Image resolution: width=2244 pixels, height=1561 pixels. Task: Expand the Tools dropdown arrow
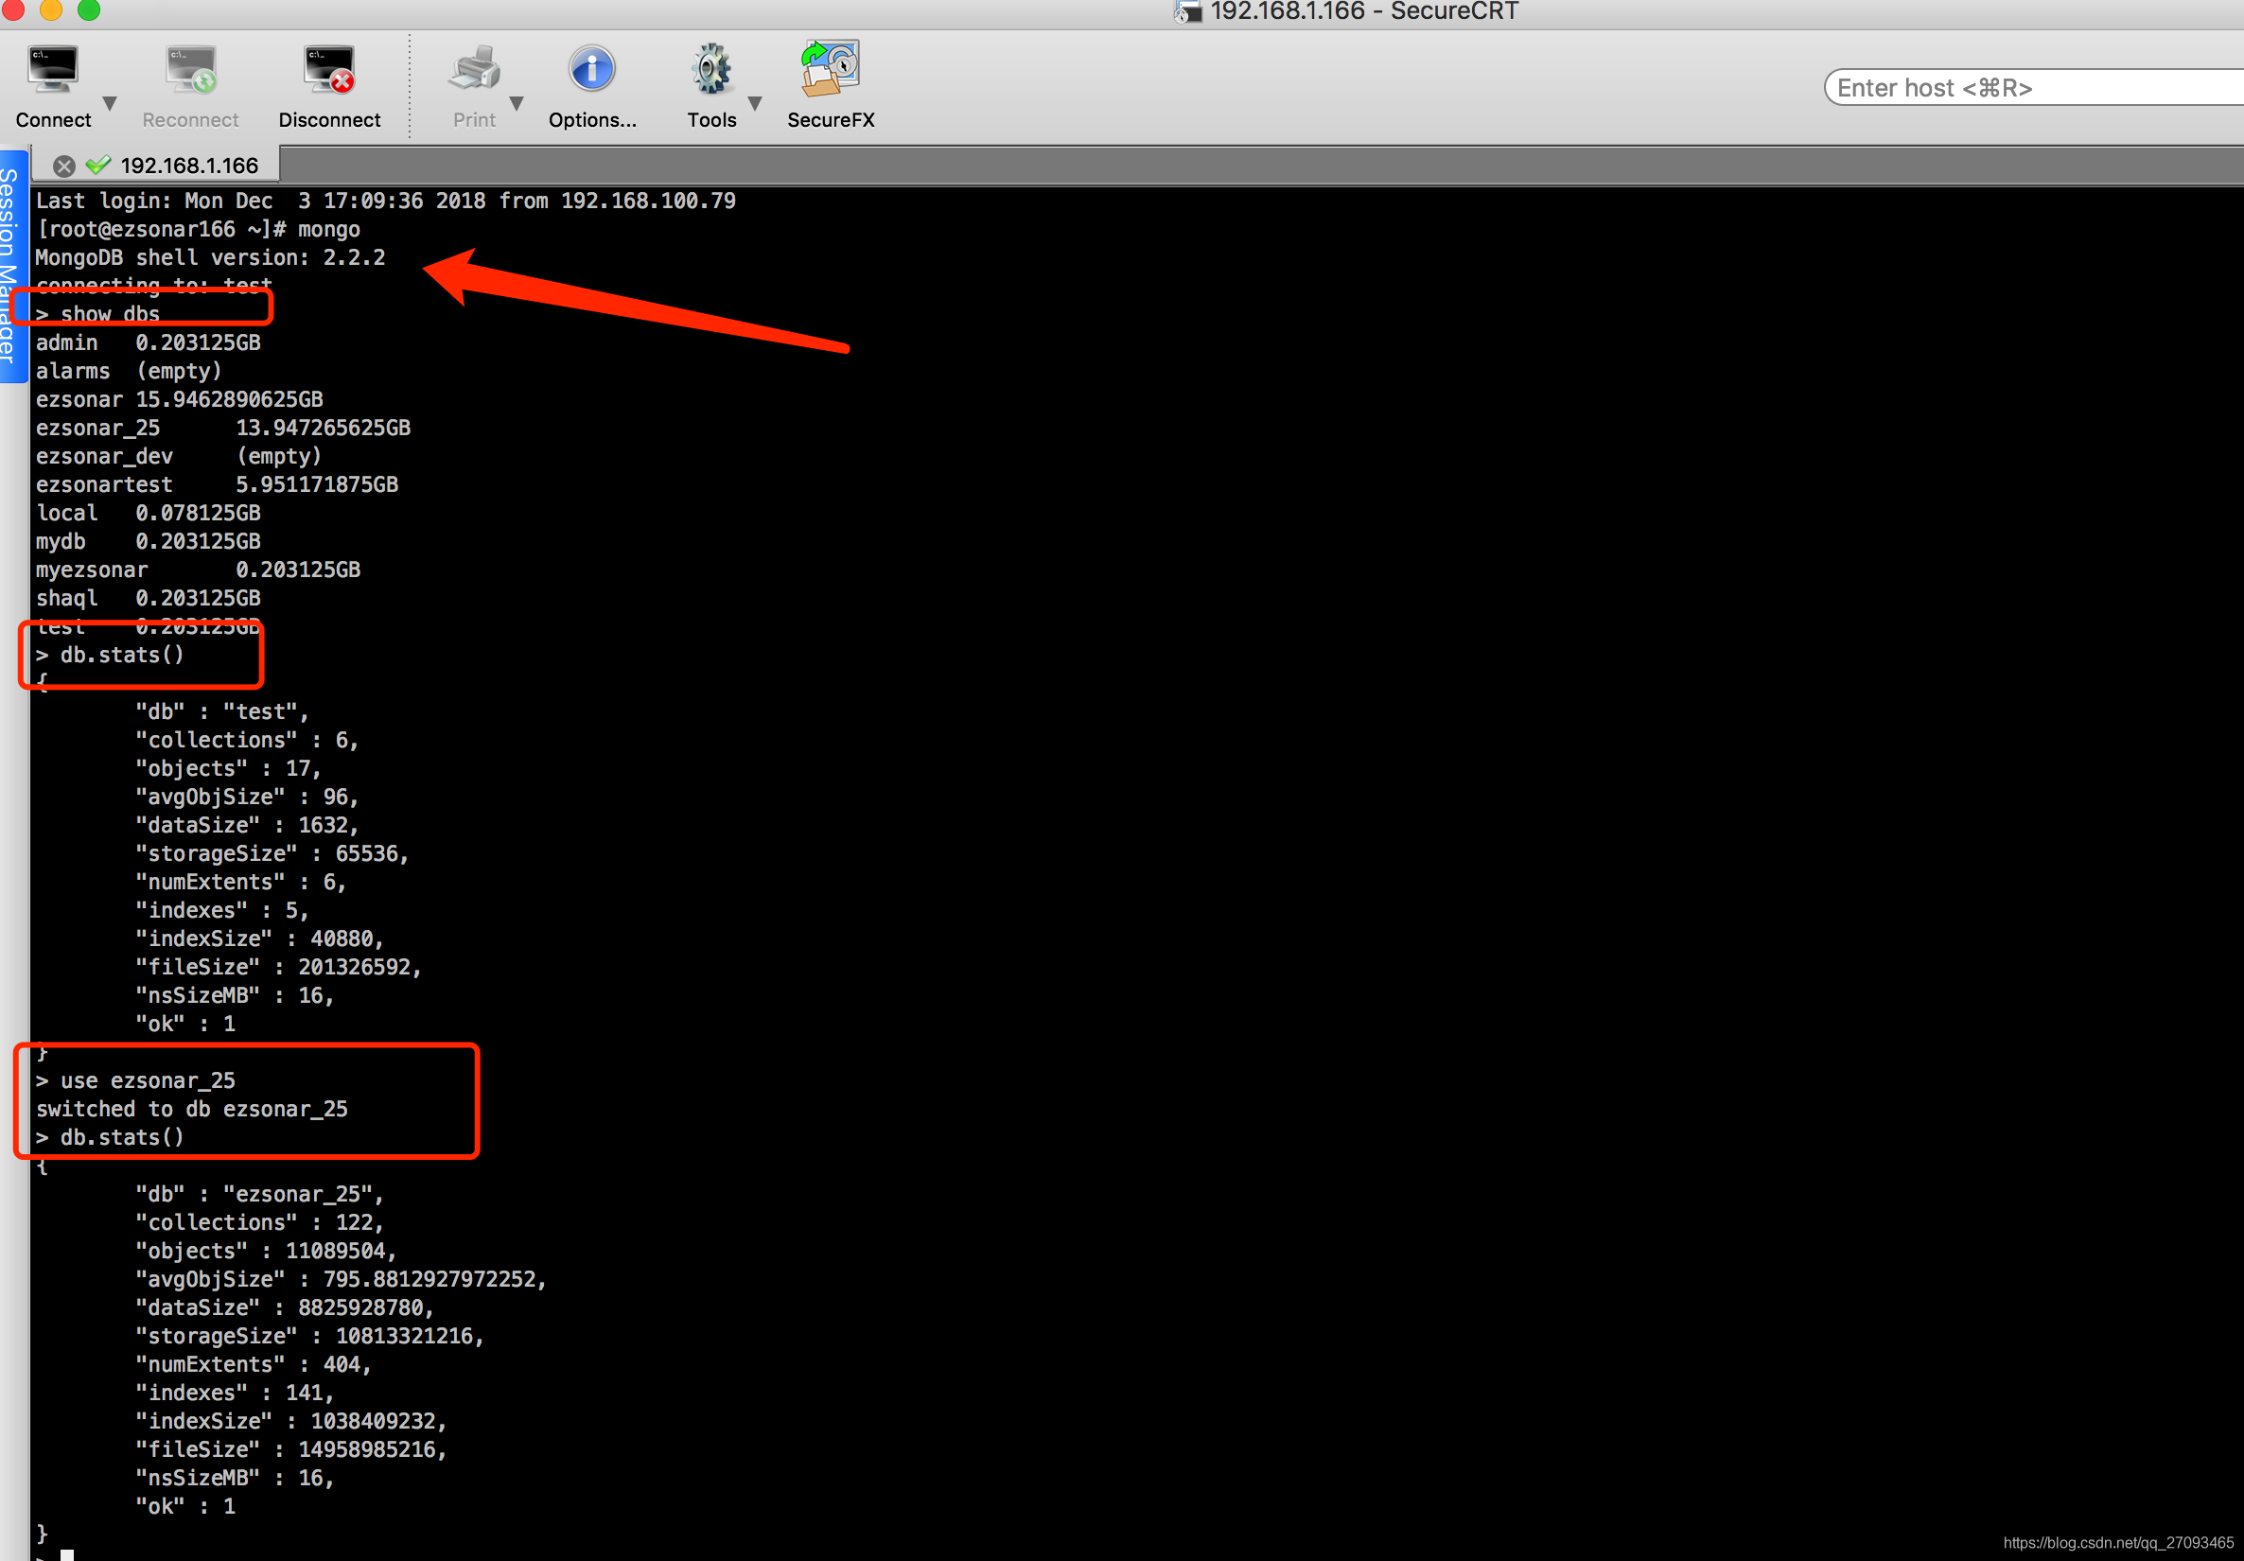pyautogui.click(x=755, y=102)
